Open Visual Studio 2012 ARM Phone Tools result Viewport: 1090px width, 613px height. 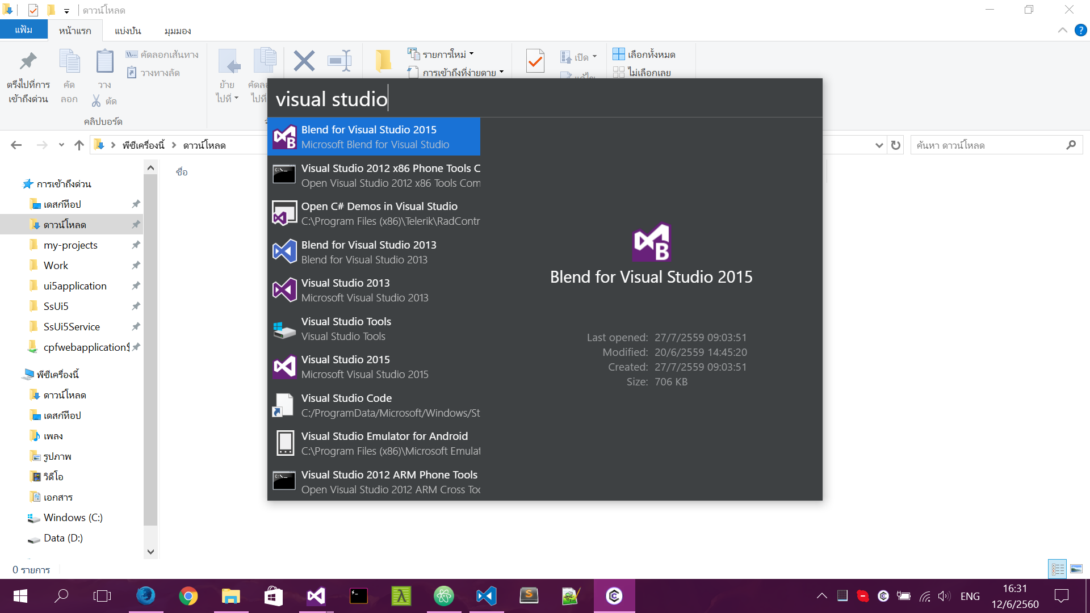pyautogui.click(x=374, y=482)
